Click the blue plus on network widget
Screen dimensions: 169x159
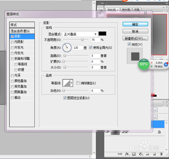coord(166,65)
